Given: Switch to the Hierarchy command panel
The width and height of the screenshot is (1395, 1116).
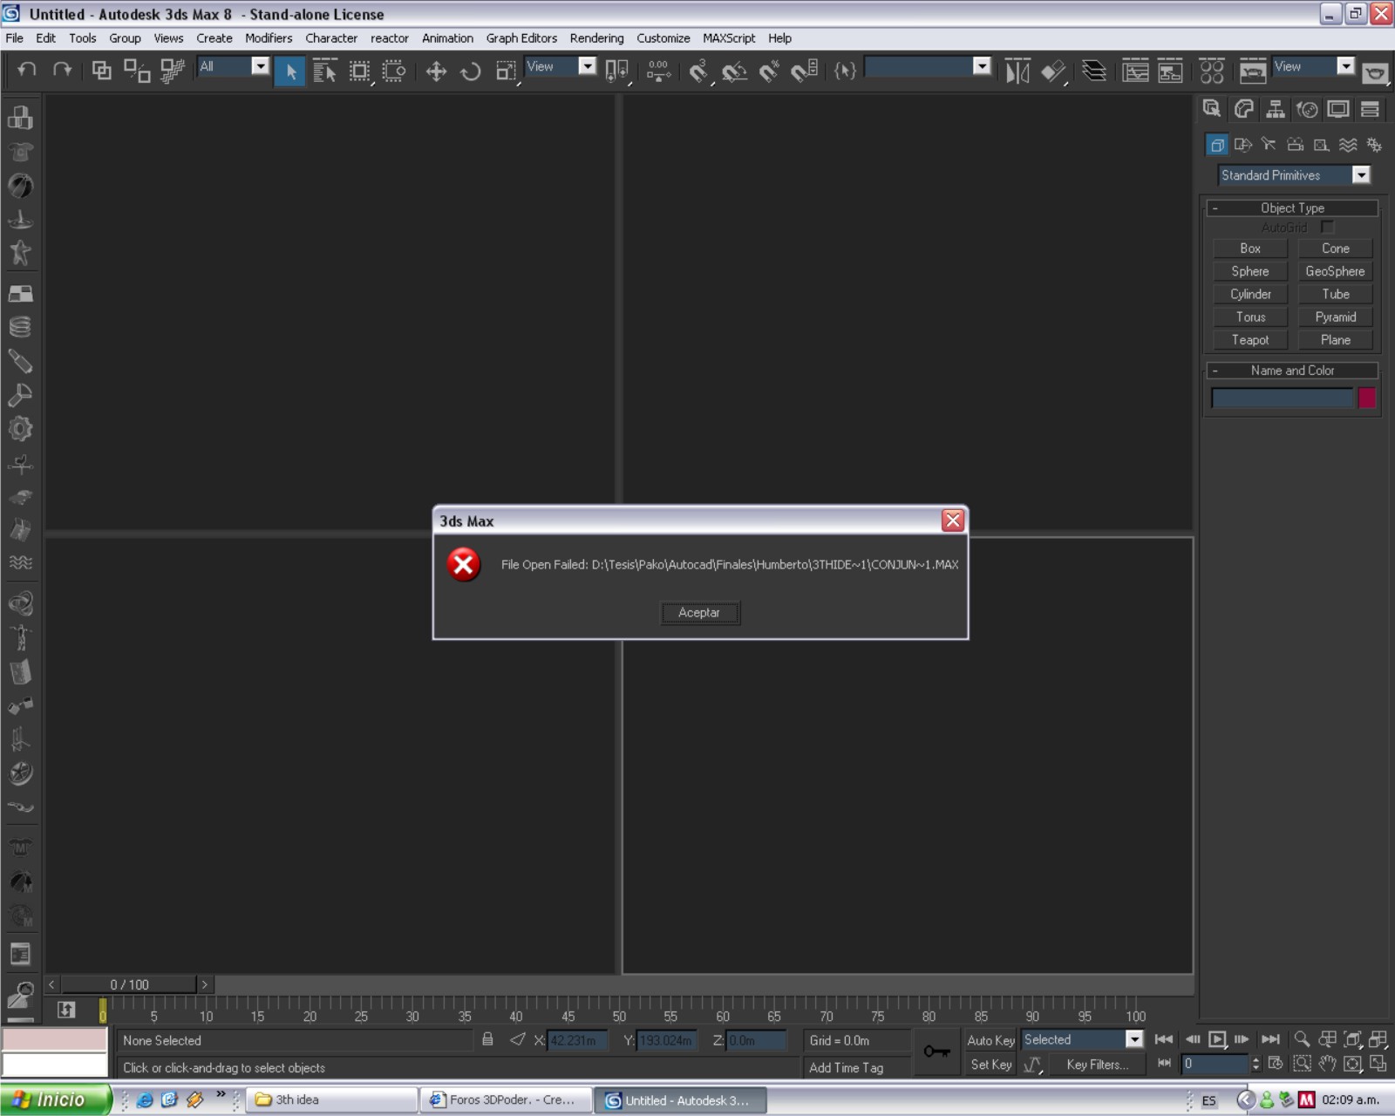Looking at the screenshot, I should pyautogui.click(x=1276, y=109).
